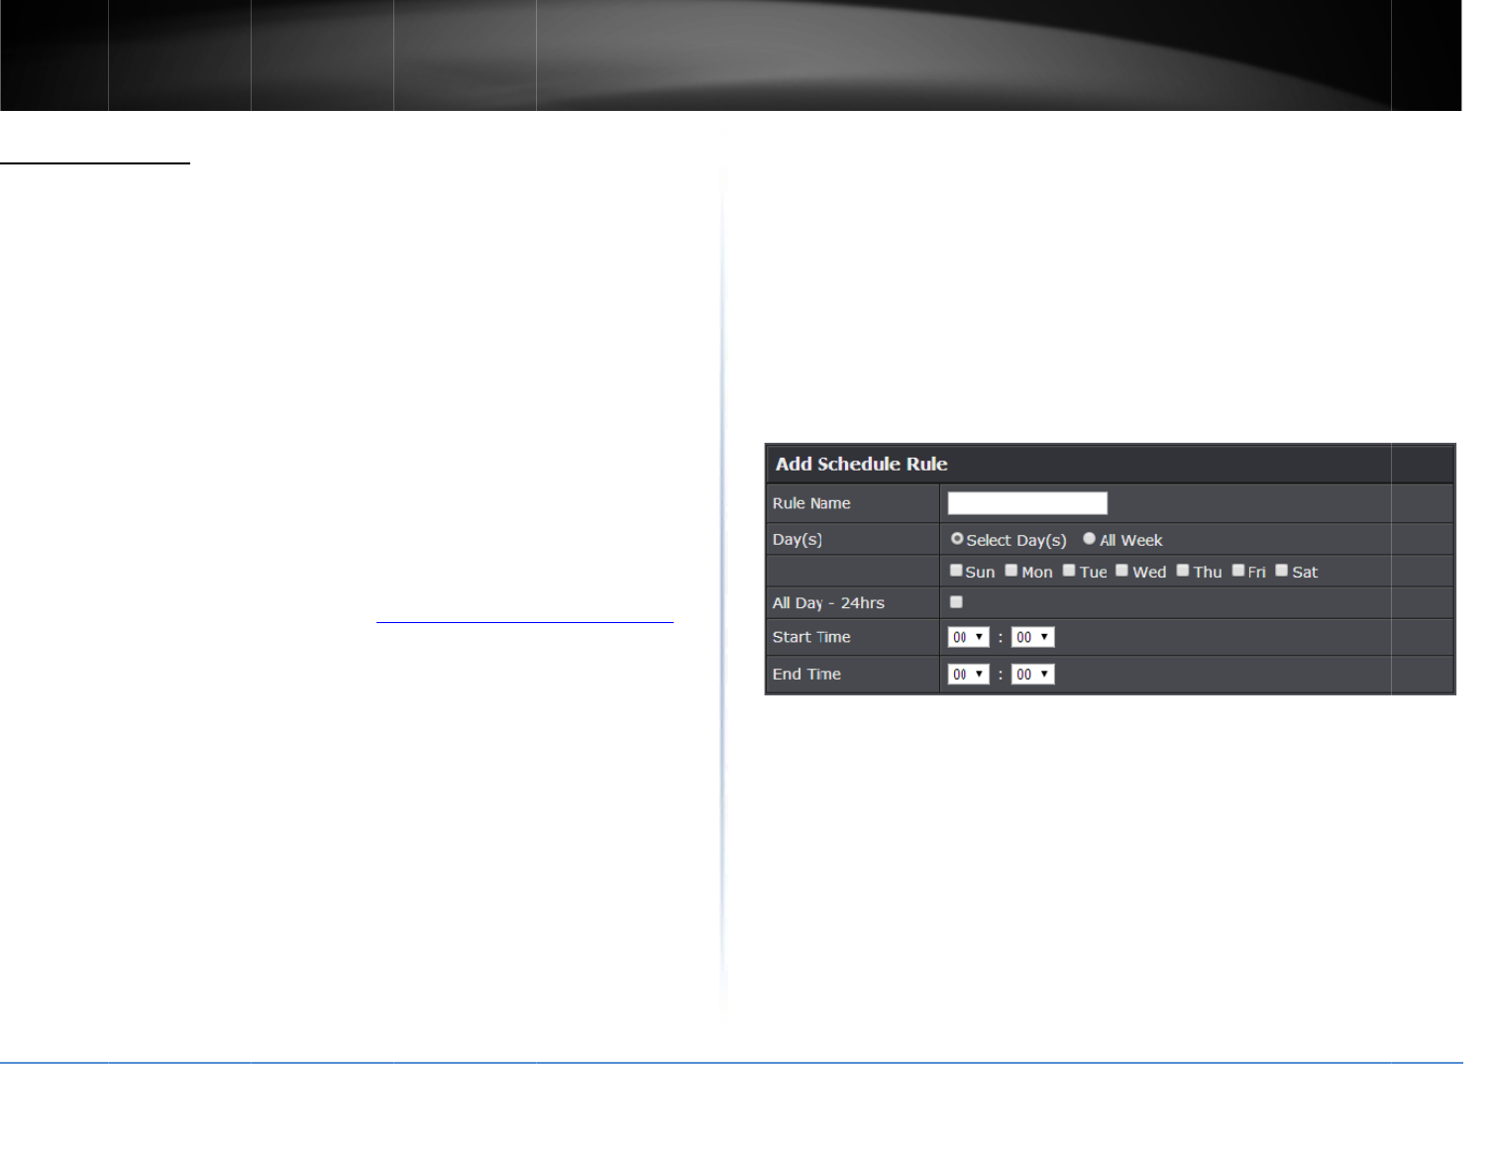Tick the Sun checkbox
The image size is (1494, 1156).
coord(956,571)
